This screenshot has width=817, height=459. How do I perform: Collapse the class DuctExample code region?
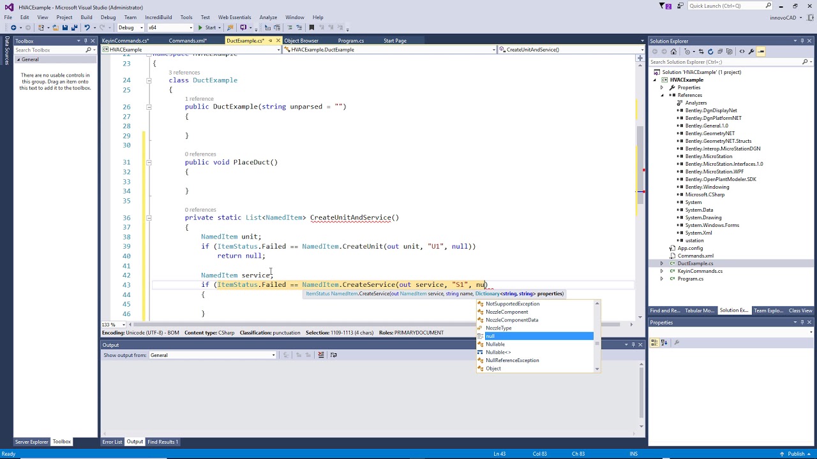pyautogui.click(x=148, y=80)
